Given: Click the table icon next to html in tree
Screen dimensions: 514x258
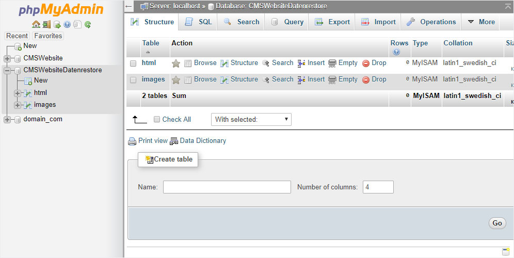Looking at the screenshot, I should 28,93.
